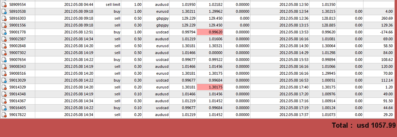This screenshot has width=397, height=137.
Task: Click the order icon beside ticket 59013029
Action: pos(4,80)
